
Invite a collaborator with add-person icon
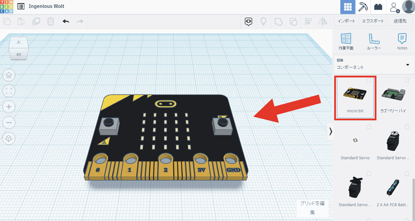click(394, 7)
